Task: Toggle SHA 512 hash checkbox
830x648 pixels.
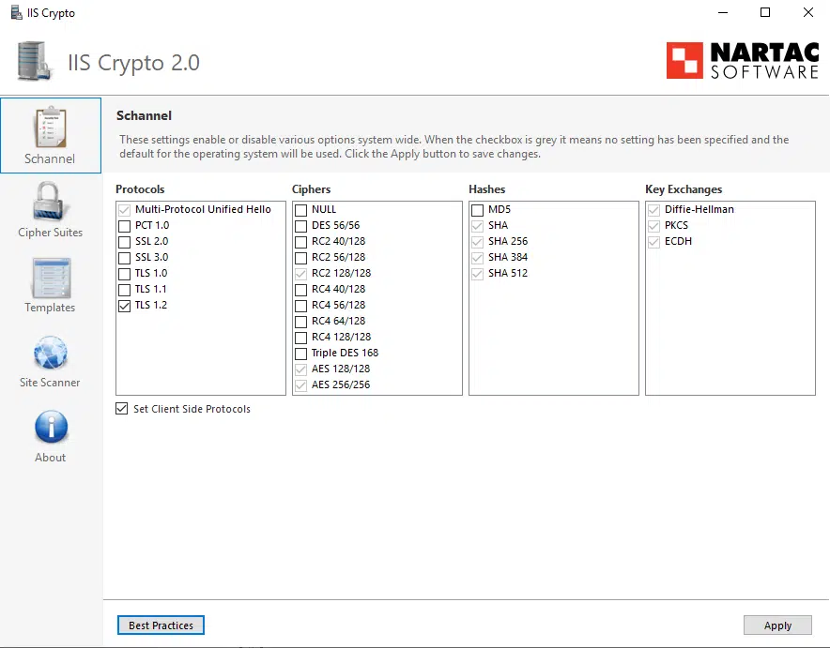Action: point(478,274)
